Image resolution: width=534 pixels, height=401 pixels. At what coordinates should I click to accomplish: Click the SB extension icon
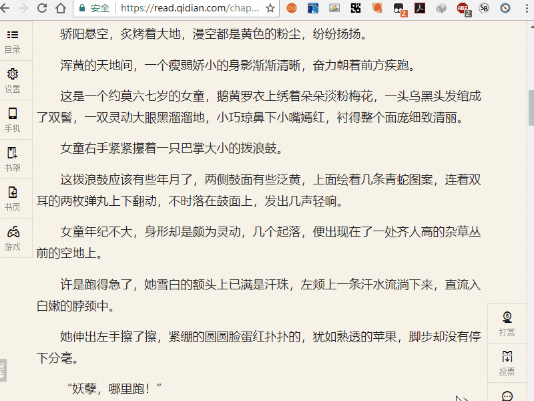point(484,8)
